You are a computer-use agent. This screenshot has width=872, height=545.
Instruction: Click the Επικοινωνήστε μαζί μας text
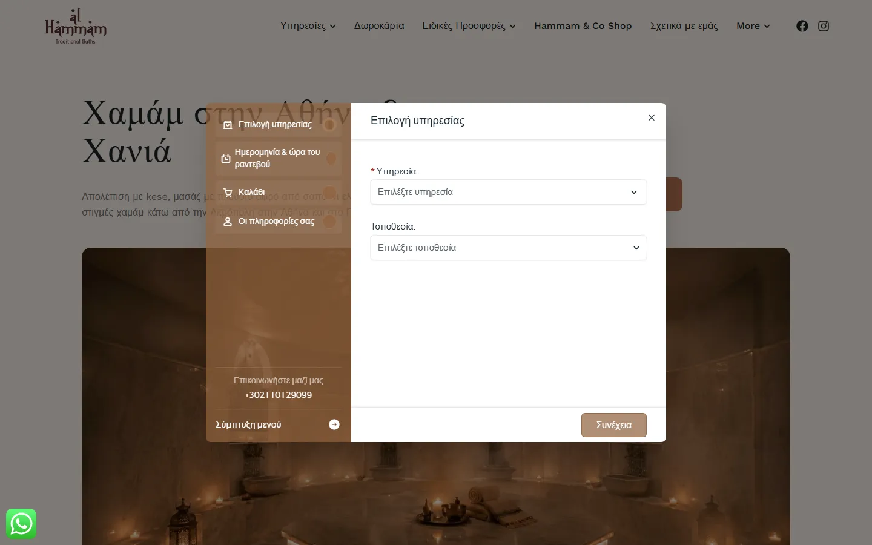(x=279, y=380)
